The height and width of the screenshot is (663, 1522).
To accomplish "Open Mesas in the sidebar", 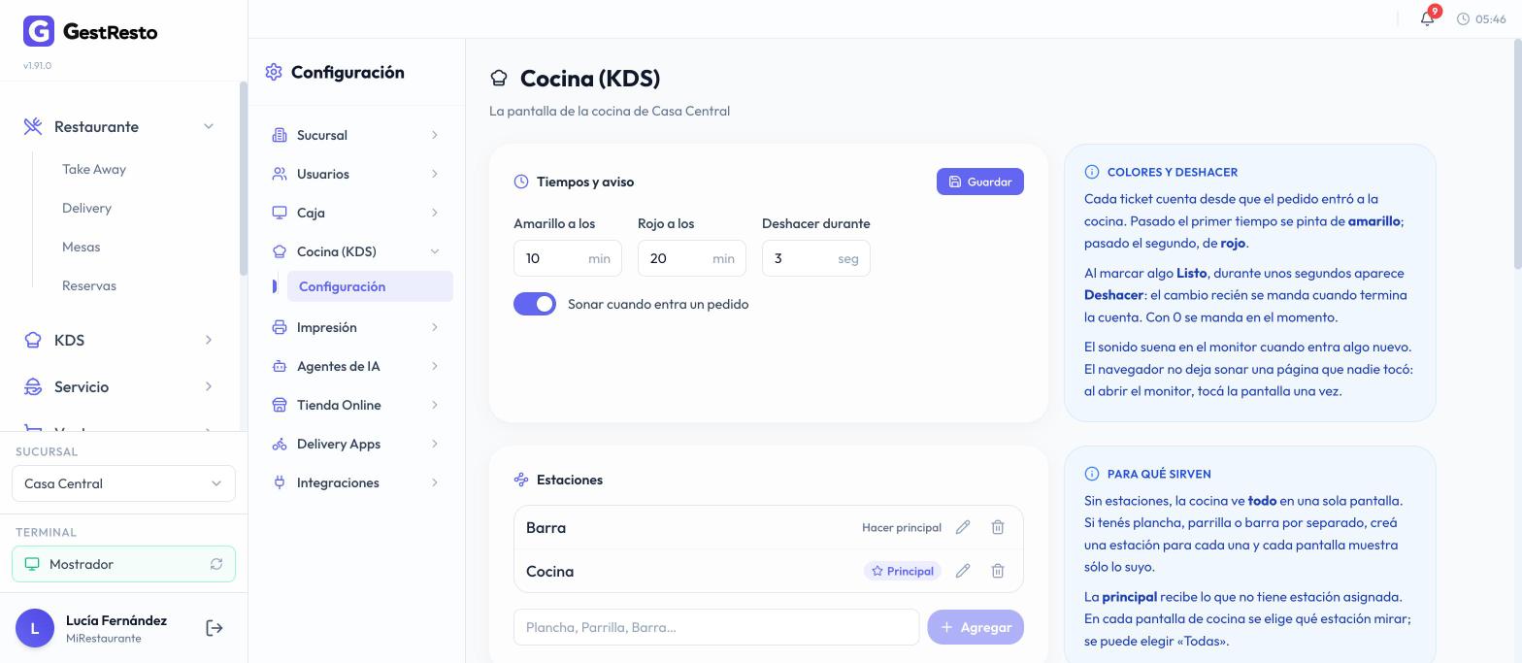I will pyautogui.click(x=81, y=247).
